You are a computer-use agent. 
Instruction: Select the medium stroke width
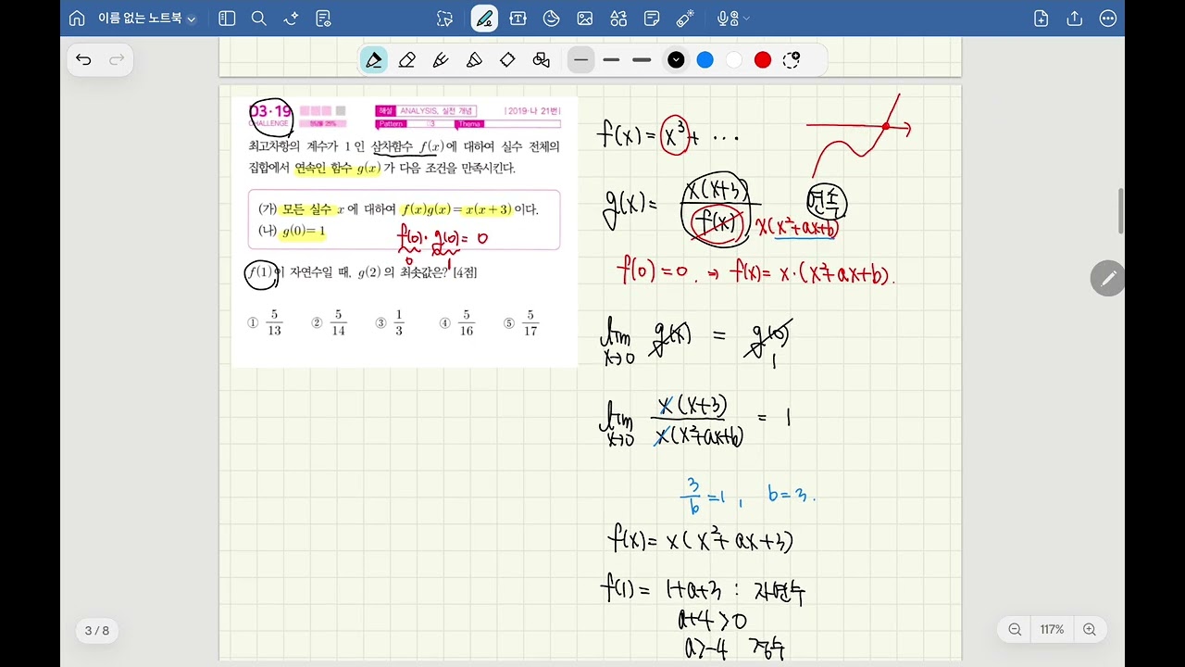pos(611,60)
